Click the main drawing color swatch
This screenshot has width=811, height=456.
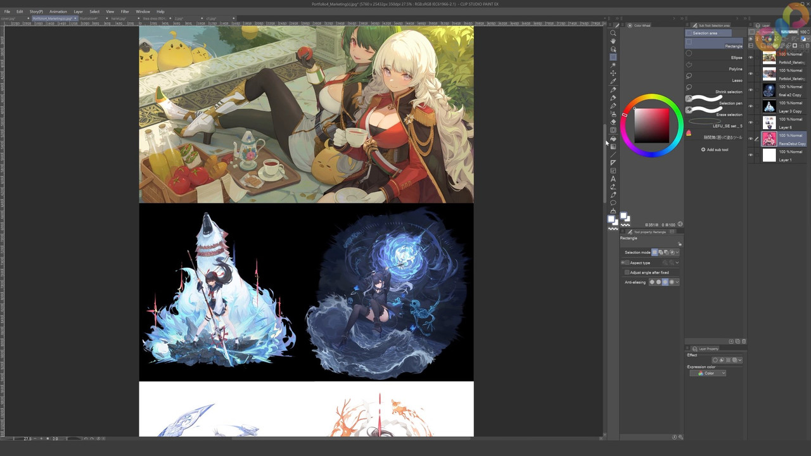click(611, 219)
